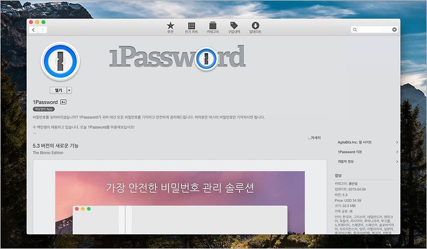Image resolution: width=427 pixels, height=249 pixels.
Task: Click chevron next to 개발자 정보
Action: click(397, 161)
